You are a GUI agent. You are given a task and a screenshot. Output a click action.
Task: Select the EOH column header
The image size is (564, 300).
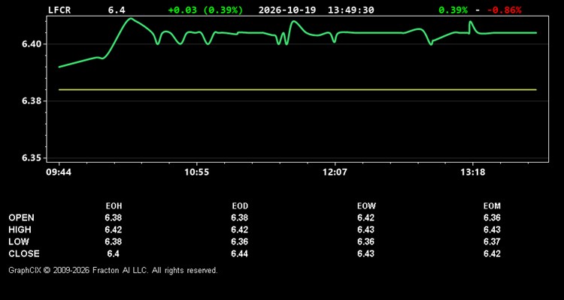(x=114, y=206)
